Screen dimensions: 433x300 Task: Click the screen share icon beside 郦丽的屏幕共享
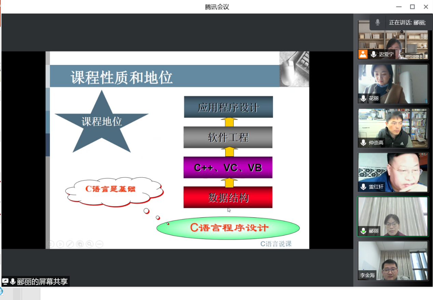click(5, 282)
